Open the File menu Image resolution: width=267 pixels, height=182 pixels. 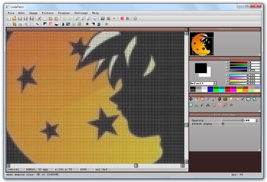pos(11,13)
